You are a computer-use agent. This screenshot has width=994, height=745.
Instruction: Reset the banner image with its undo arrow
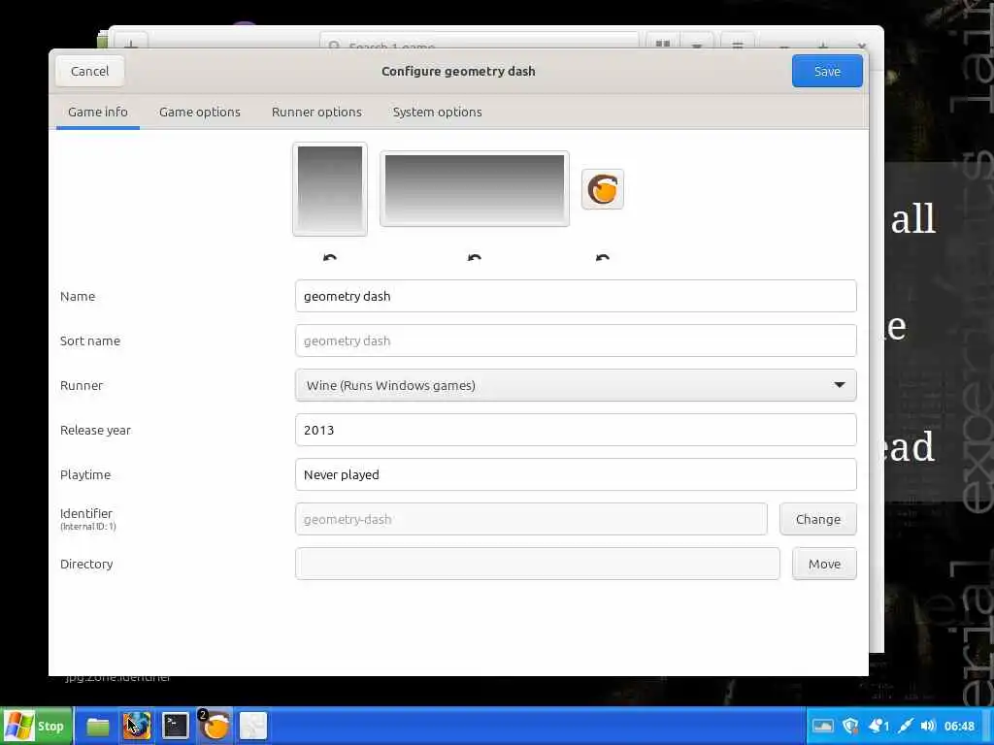pos(474,257)
